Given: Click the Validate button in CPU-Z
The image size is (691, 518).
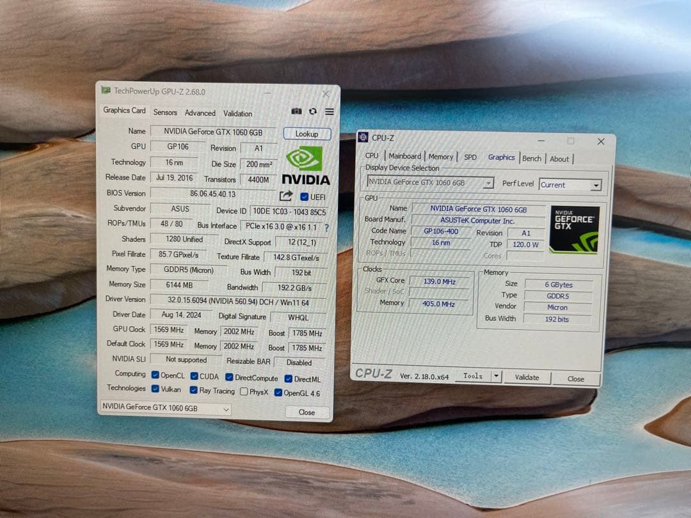Looking at the screenshot, I should (x=526, y=377).
